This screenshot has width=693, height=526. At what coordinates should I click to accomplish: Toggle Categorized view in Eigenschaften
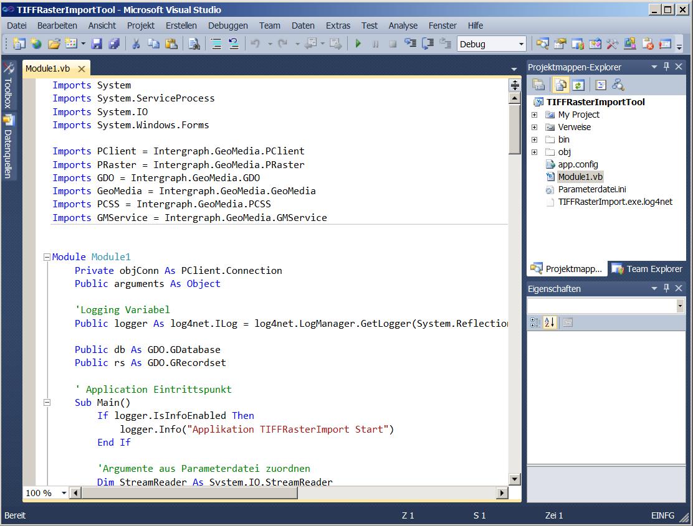coord(534,322)
